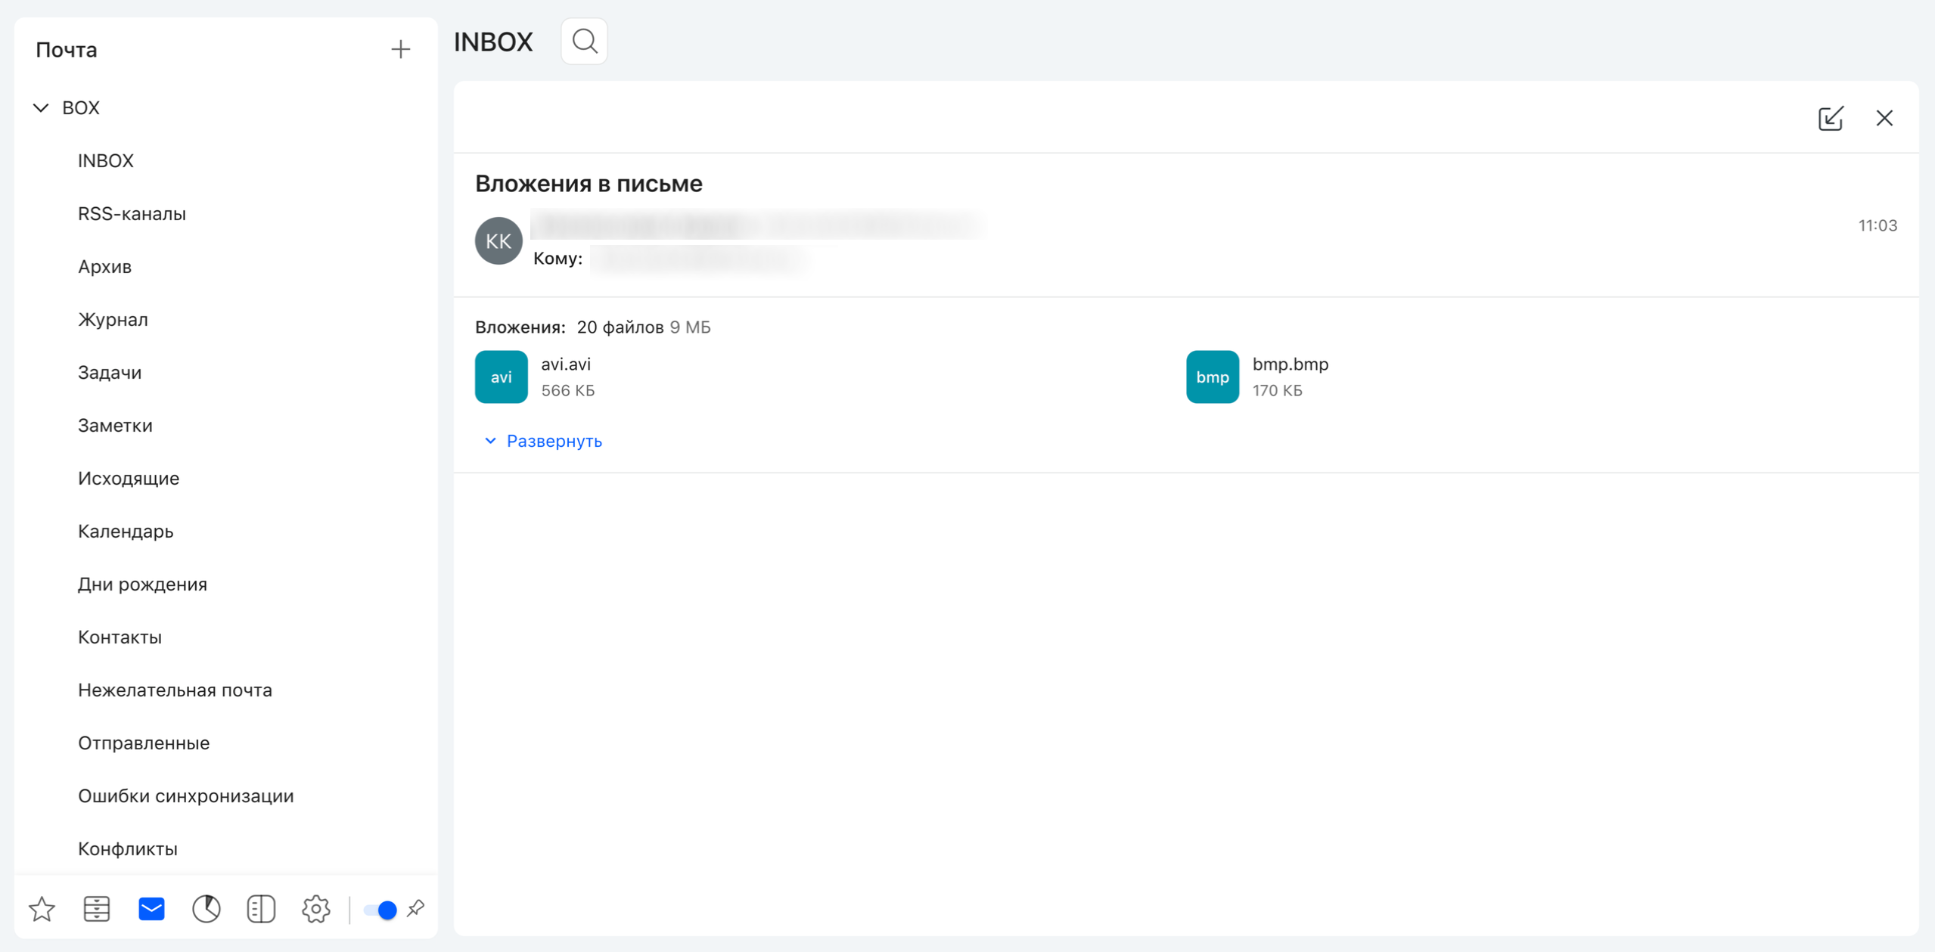Open the file storage cabinet icon
Screen dimensions: 1935x952
click(97, 909)
